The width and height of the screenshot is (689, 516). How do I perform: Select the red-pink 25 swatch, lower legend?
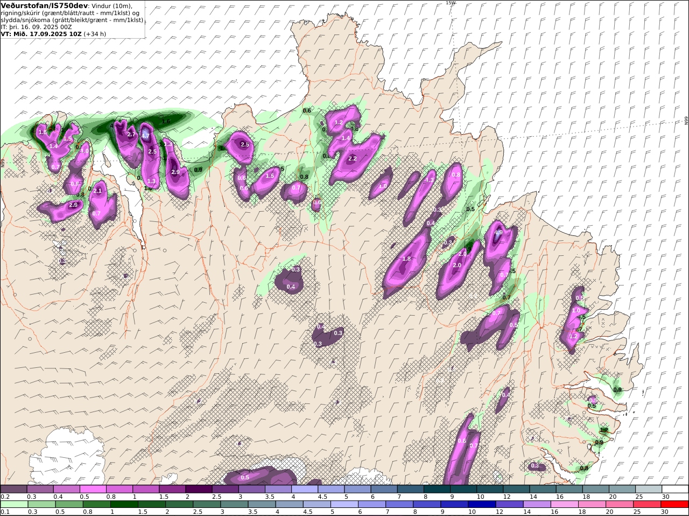click(648, 504)
